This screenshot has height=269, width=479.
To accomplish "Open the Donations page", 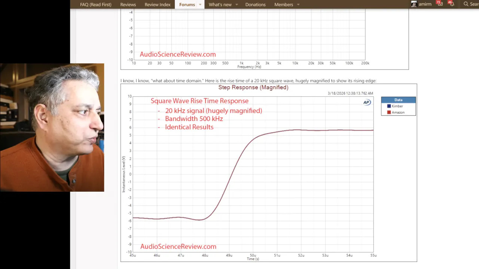I will click(255, 4).
